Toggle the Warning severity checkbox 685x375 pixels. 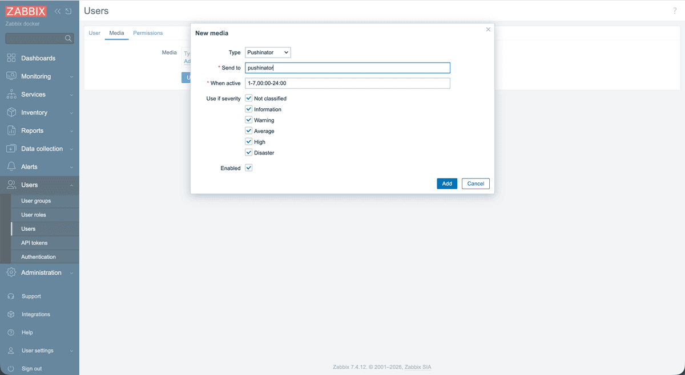tap(249, 120)
